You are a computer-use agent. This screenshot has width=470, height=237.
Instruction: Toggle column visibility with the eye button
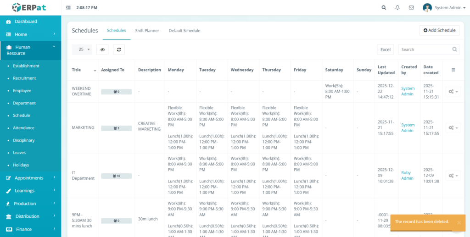(x=102, y=50)
